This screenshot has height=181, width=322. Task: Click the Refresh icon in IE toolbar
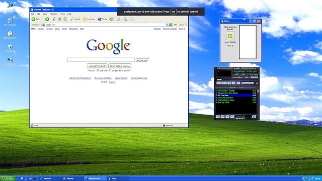[x=59, y=19]
